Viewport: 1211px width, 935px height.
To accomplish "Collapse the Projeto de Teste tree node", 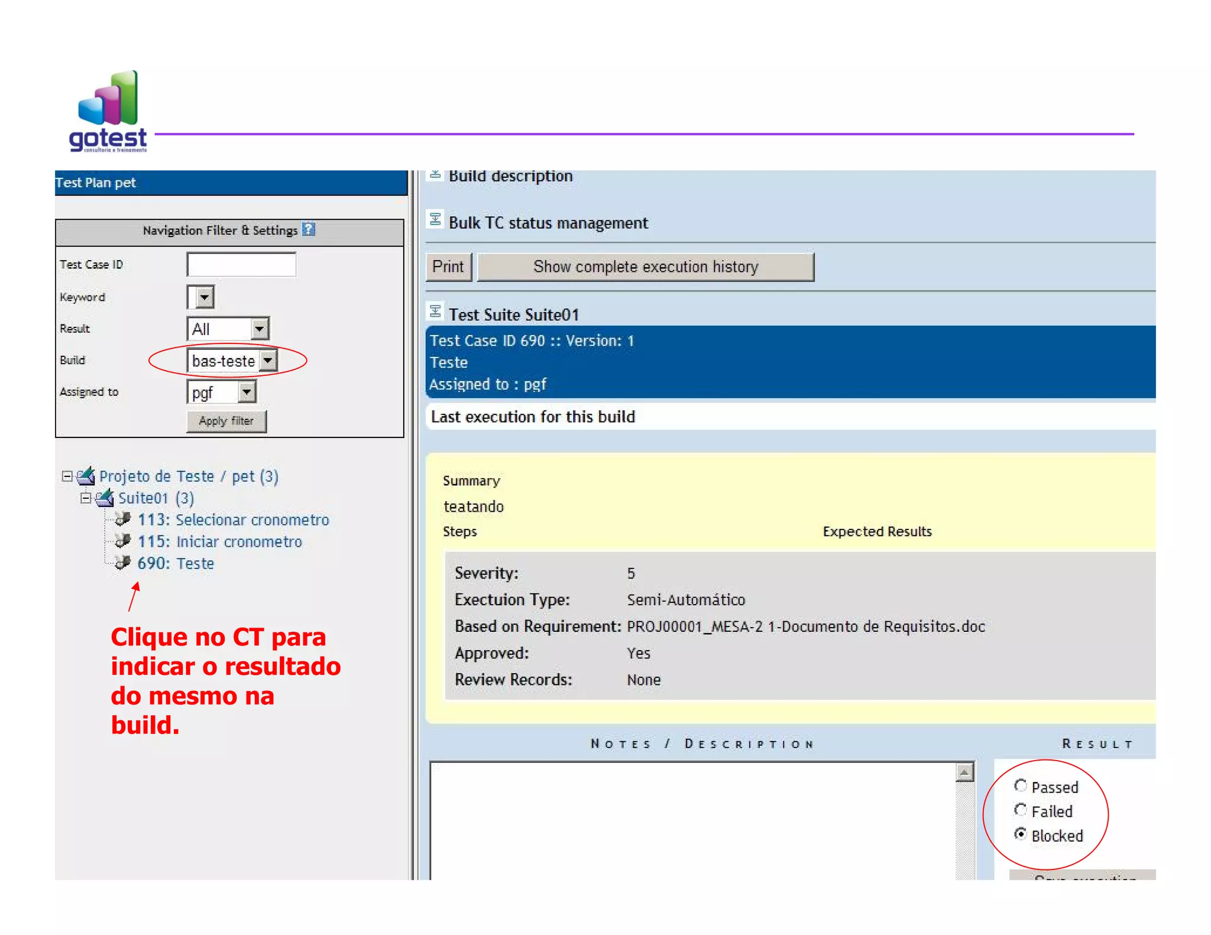I will pyautogui.click(x=67, y=476).
